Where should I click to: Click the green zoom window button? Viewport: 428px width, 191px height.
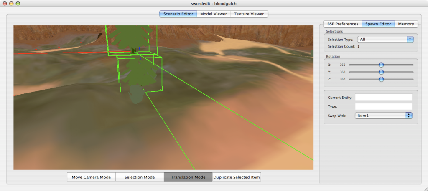(x=18, y=3)
